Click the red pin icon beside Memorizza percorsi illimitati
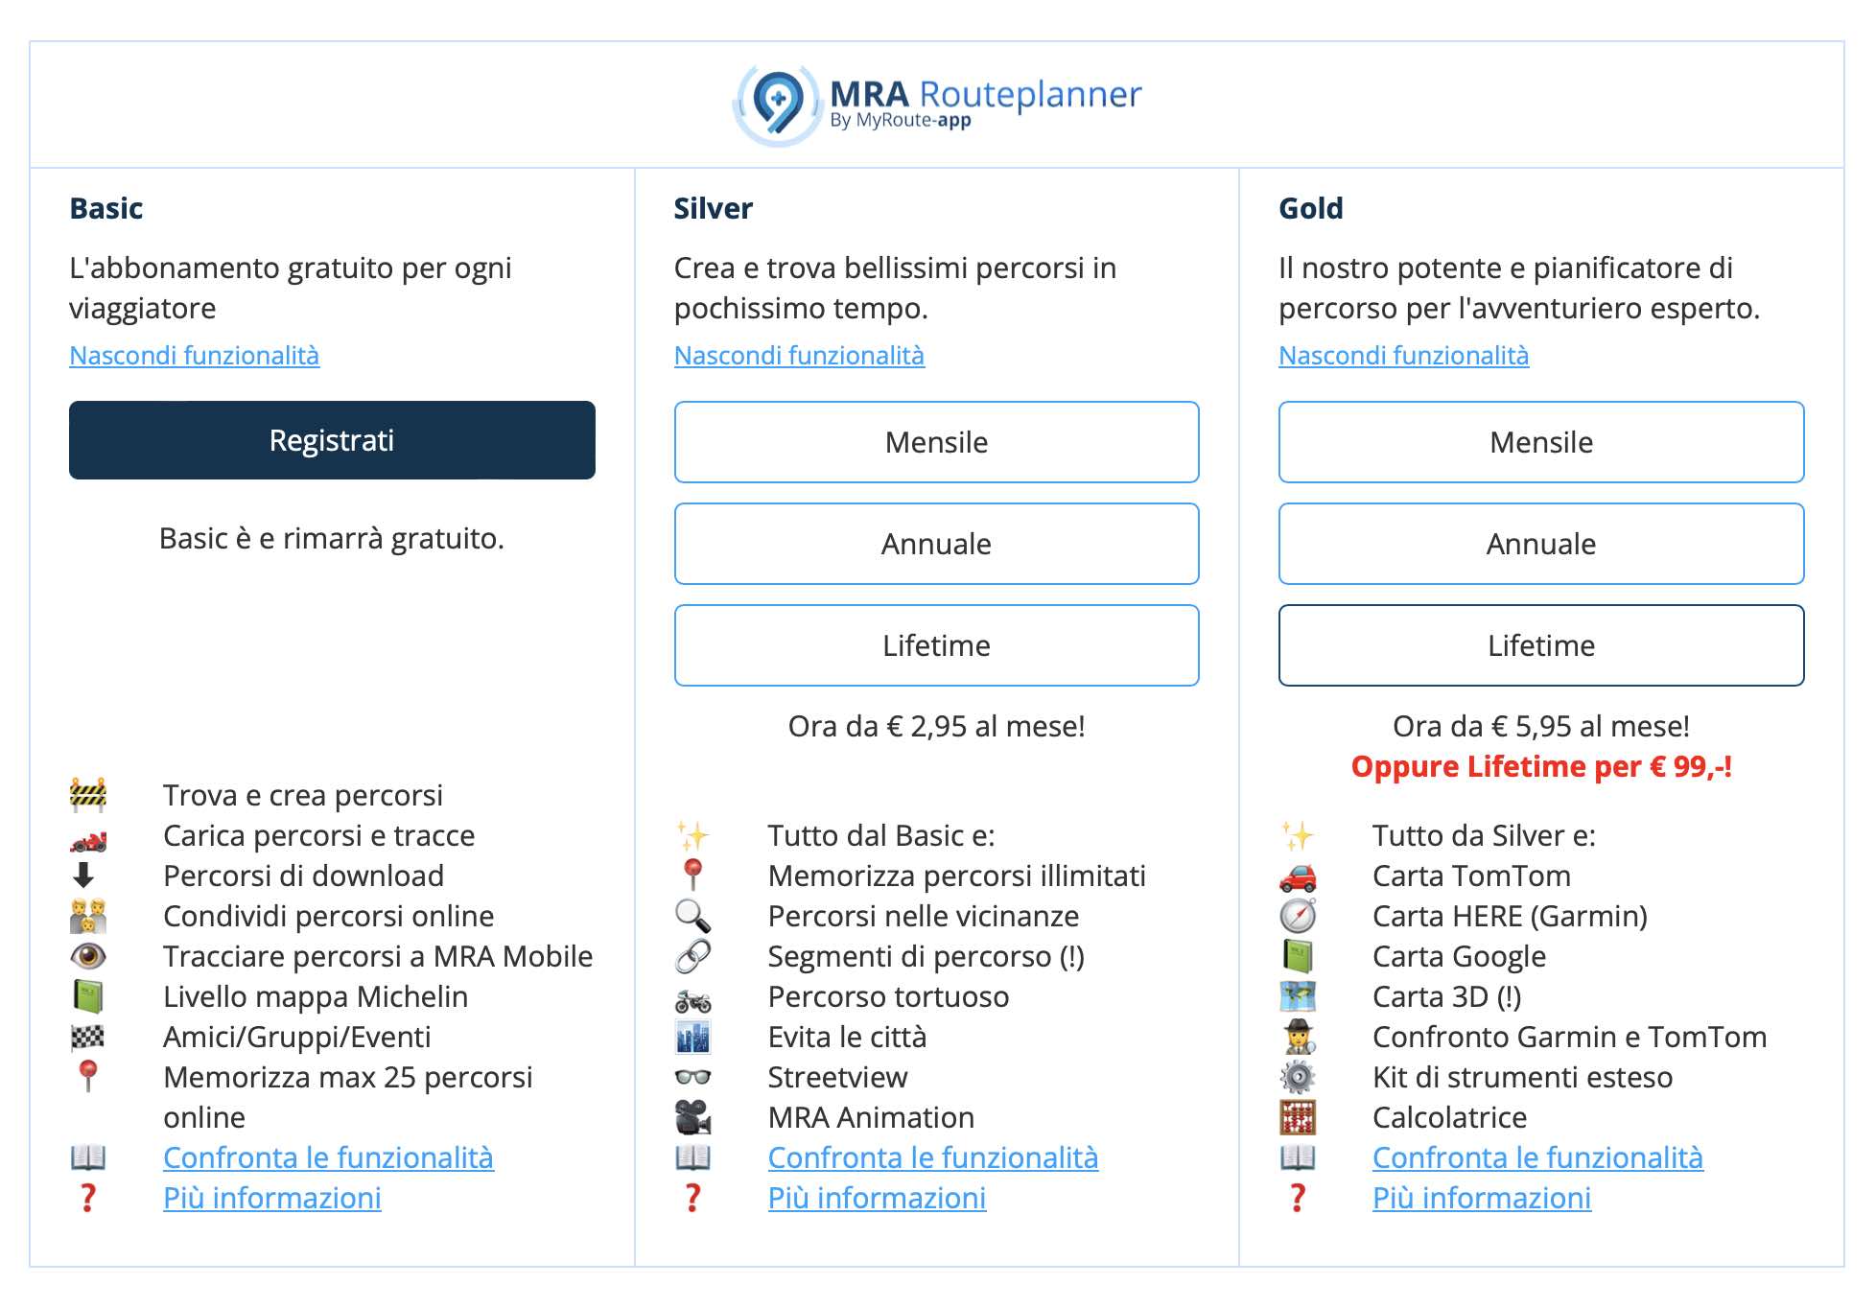Image resolution: width=1876 pixels, height=1308 pixels. [x=692, y=875]
